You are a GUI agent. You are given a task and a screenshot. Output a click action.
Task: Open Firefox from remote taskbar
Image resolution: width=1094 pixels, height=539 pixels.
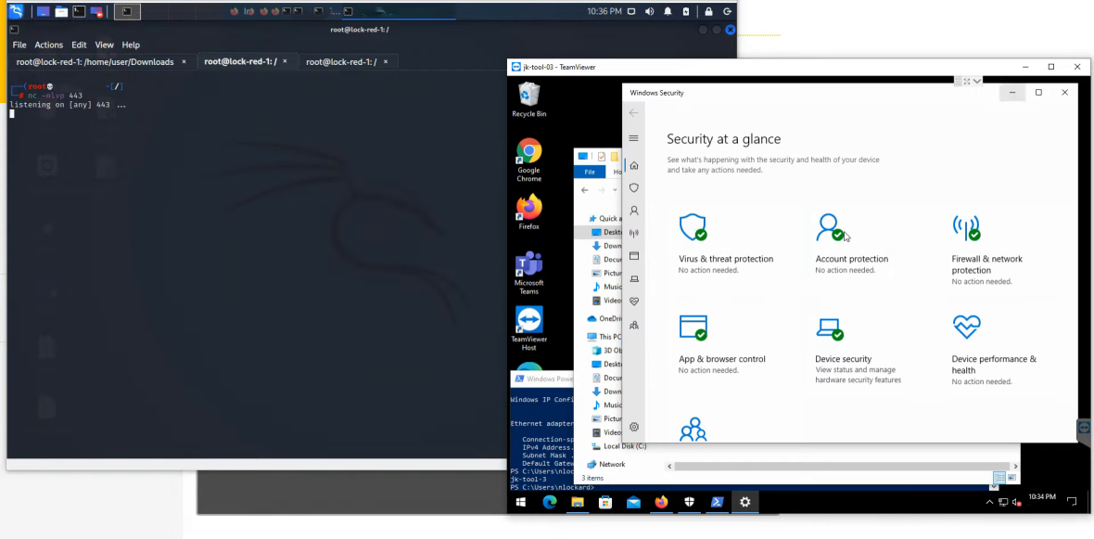click(661, 502)
